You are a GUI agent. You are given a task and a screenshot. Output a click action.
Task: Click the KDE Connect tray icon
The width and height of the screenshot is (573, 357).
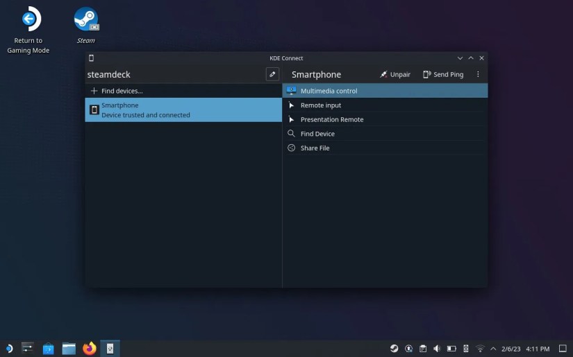point(466,349)
